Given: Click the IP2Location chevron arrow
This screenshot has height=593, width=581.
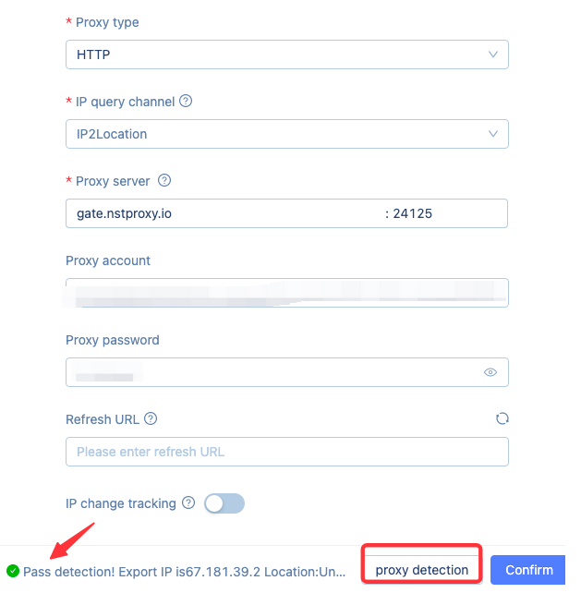Looking at the screenshot, I should pyautogui.click(x=493, y=134).
